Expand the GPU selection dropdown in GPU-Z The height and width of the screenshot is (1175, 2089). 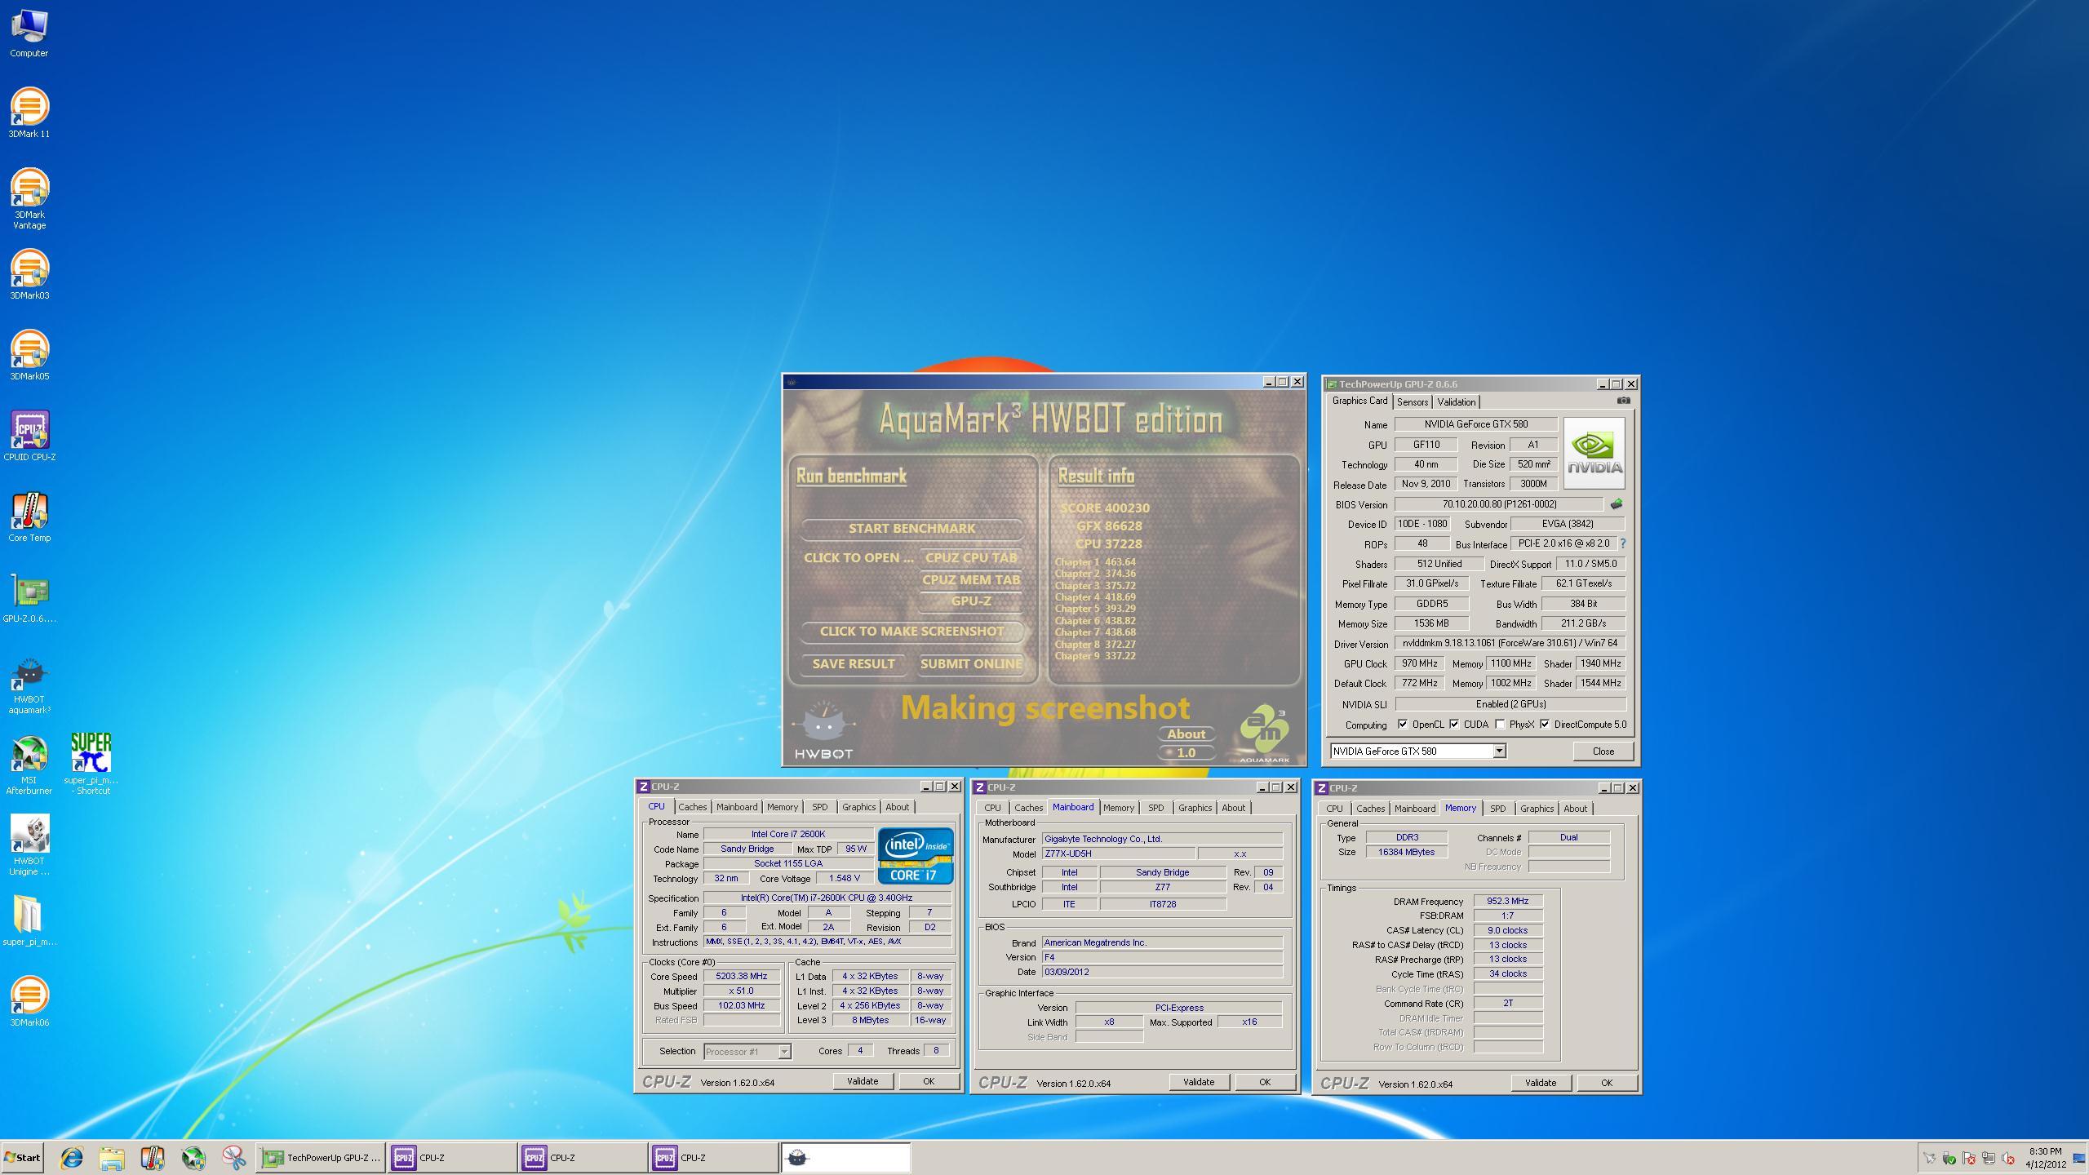click(x=1499, y=751)
